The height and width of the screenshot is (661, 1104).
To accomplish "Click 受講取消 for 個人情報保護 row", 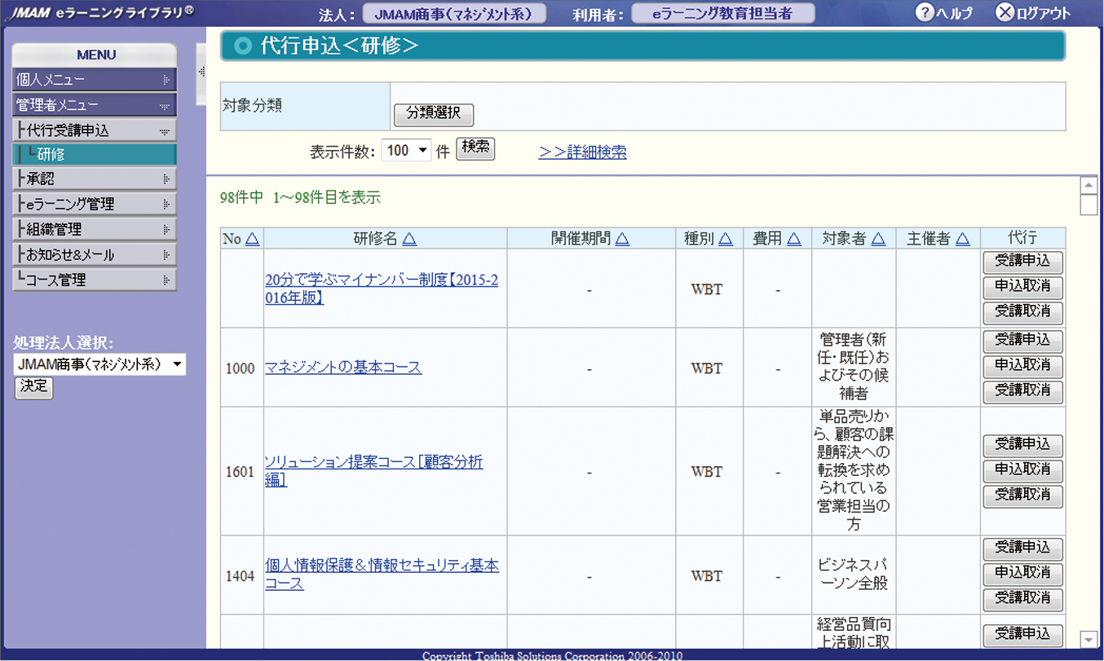I will click(1022, 599).
